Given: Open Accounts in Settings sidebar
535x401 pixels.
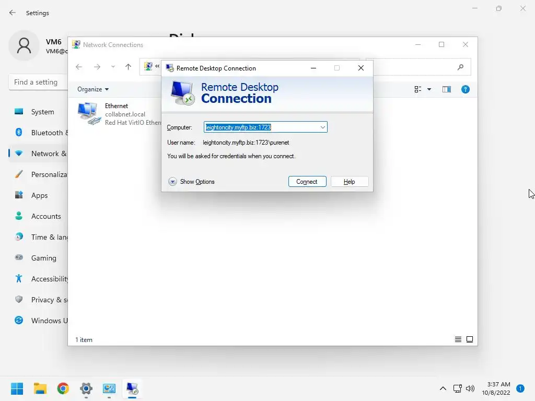Looking at the screenshot, I should (x=38, y=216).
